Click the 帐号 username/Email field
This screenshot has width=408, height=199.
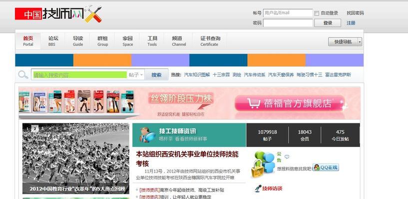tap(288, 13)
